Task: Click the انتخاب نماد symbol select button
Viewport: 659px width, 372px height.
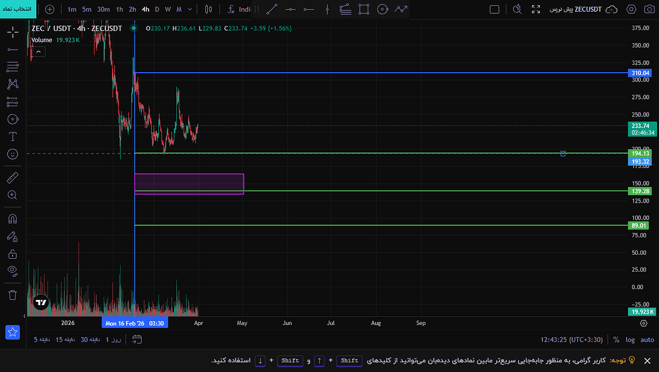Action: coord(18,9)
